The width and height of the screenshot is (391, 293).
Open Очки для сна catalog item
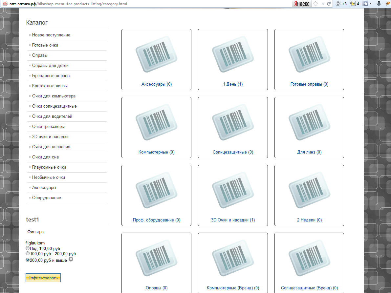(x=45, y=157)
